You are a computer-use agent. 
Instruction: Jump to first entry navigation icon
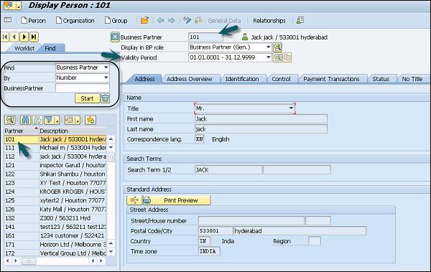(5, 37)
